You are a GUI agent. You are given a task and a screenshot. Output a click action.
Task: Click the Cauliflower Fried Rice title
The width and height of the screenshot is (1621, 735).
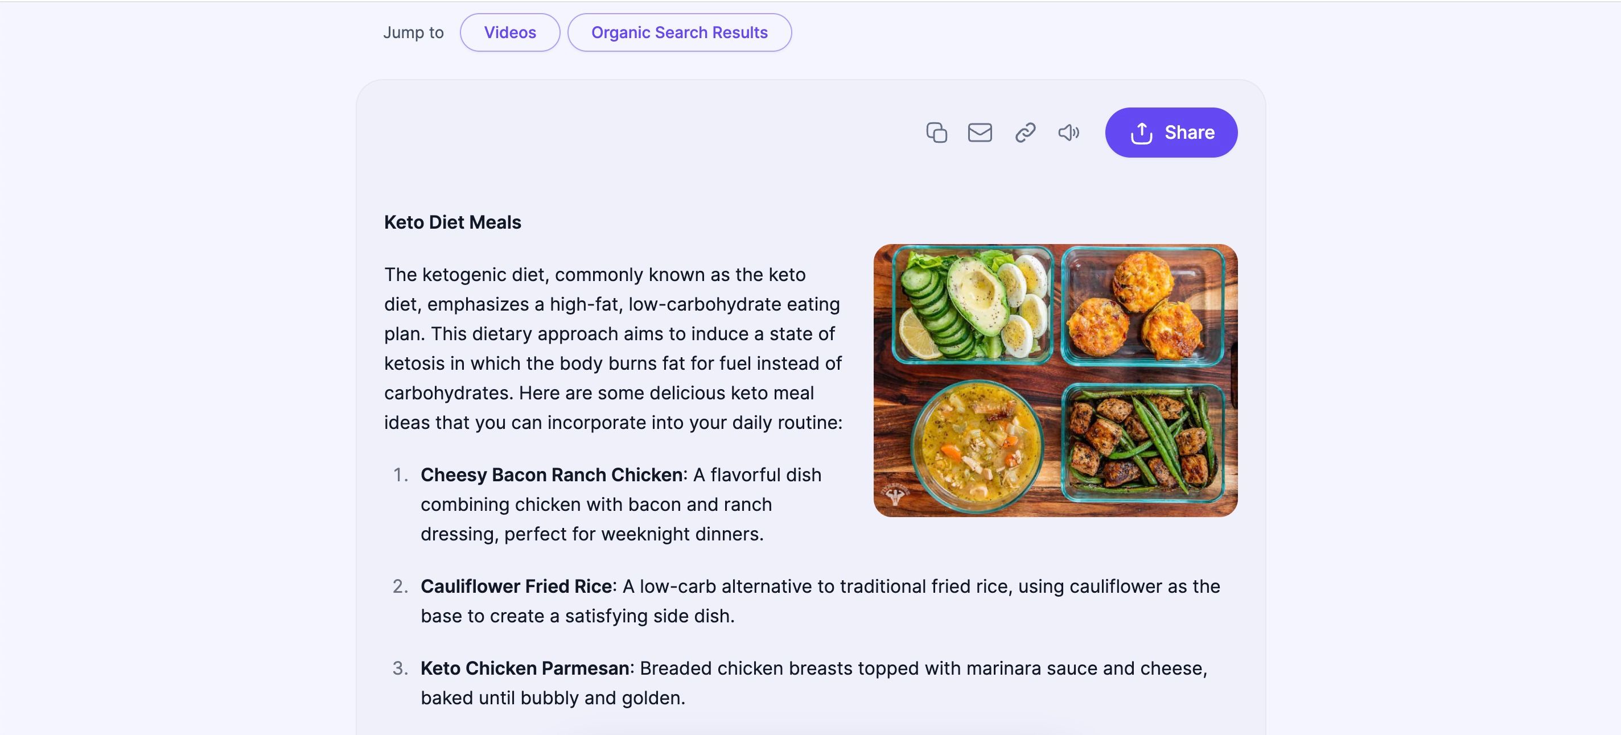point(516,586)
